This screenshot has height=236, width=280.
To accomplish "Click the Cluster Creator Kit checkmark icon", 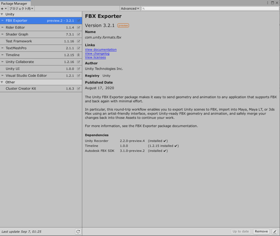I will (x=78, y=88).
